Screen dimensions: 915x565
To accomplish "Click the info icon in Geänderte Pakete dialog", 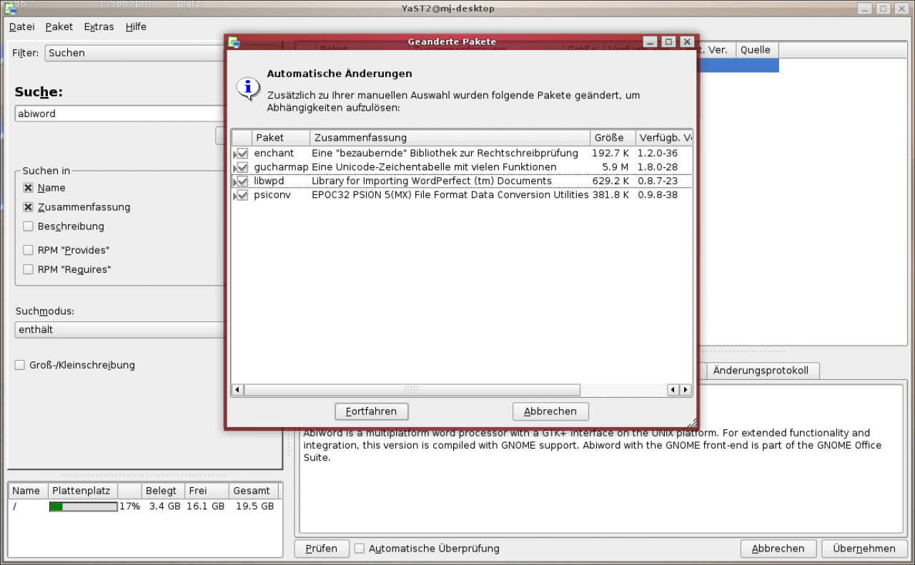I will (x=248, y=89).
